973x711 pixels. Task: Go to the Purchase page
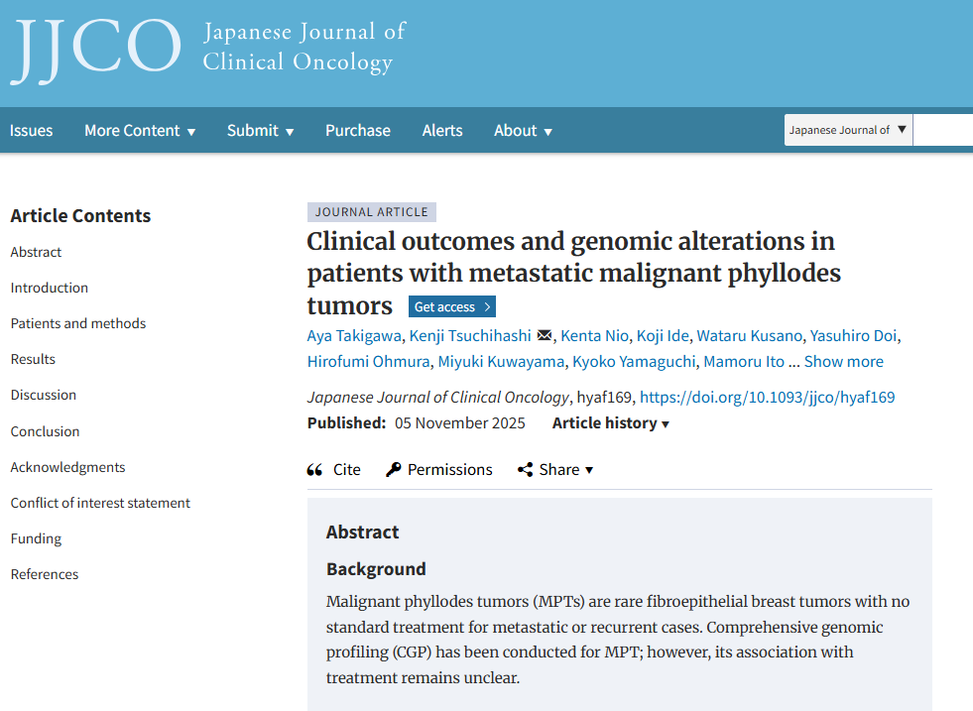pyautogui.click(x=358, y=130)
